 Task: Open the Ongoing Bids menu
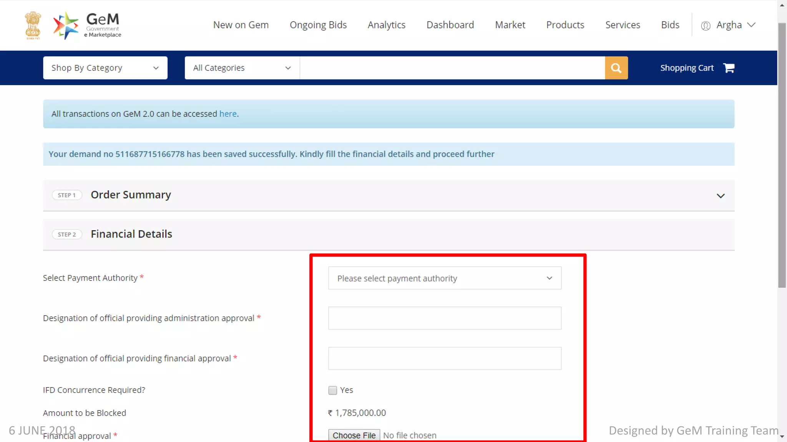tap(318, 25)
